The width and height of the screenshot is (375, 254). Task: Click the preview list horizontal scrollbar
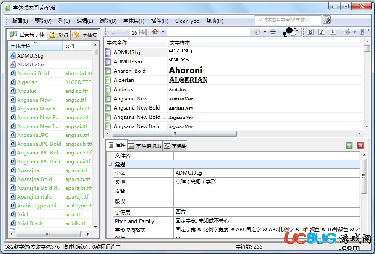174,134
